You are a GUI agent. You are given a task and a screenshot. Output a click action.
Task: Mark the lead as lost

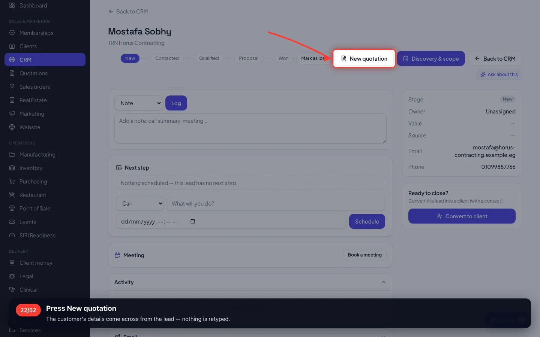[314, 58]
